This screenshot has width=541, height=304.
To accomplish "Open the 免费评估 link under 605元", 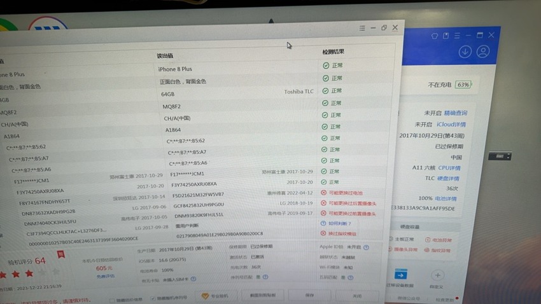I will click(105, 276).
